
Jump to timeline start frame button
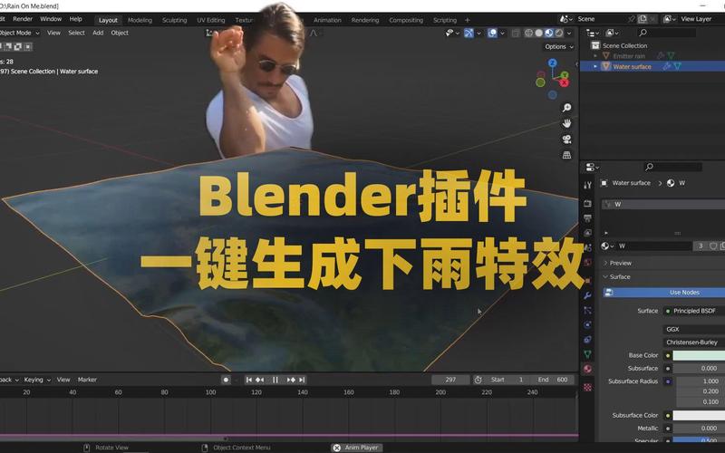click(248, 380)
